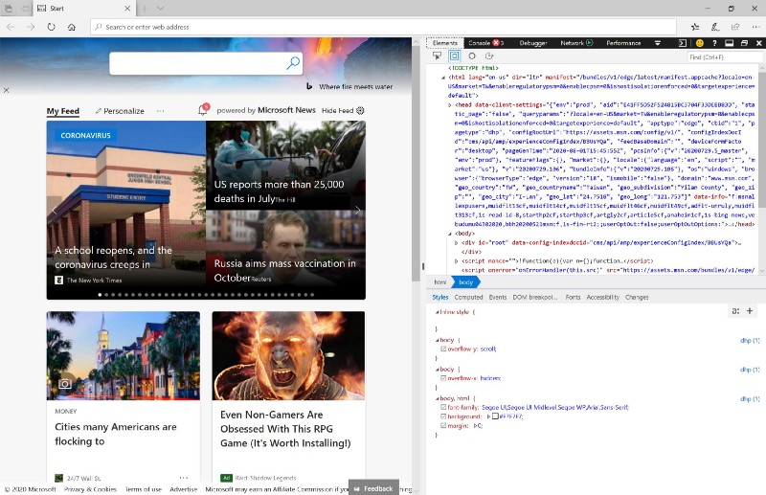
Task: Go to the browser home page icon
Action: click(72, 27)
